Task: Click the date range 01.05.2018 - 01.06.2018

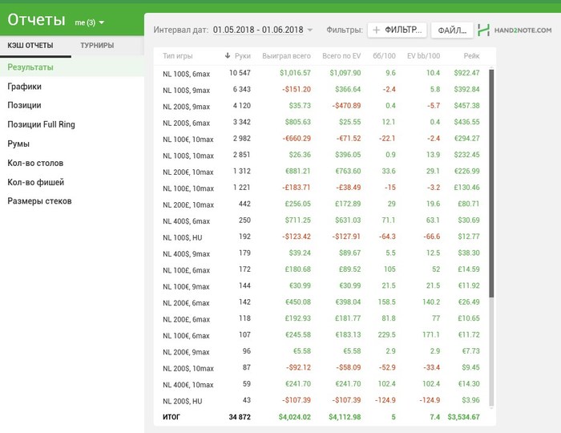Action: 258,30
